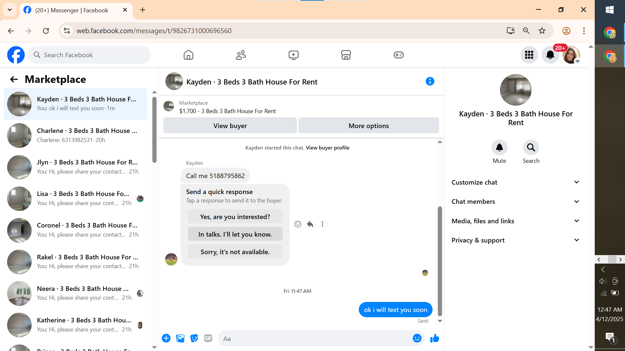The height and width of the screenshot is (351, 625).
Task: Open the Friends icon in top navigation
Action: click(x=241, y=55)
